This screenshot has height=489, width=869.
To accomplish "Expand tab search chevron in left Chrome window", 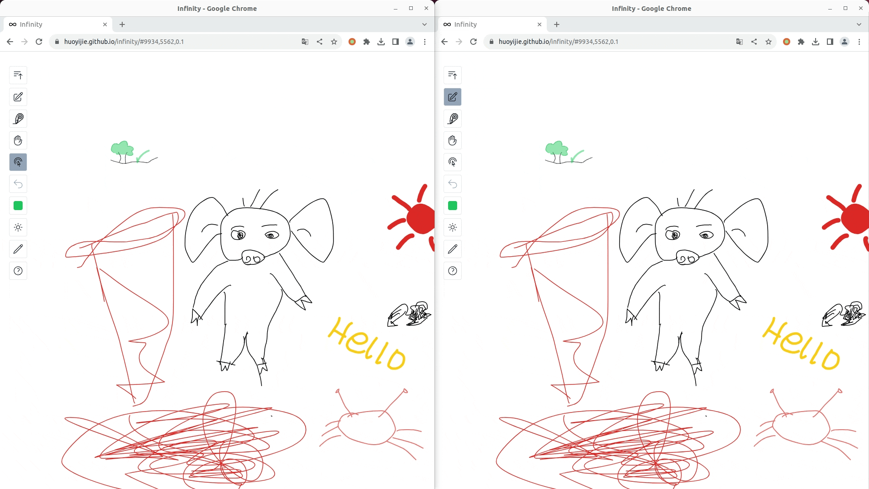I will pyautogui.click(x=425, y=24).
